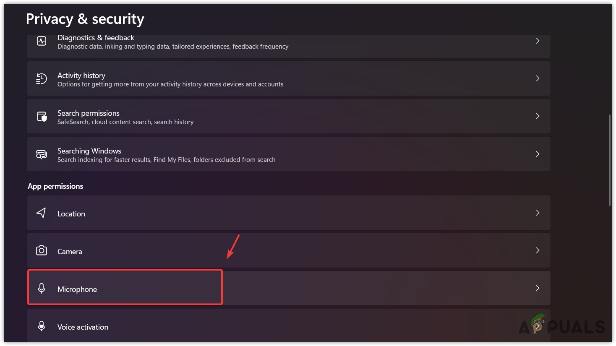This screenshot has height=346, width=616.
Task: Click the Location arrow icon
Action: pyautogui.click(x=41, y=213)
